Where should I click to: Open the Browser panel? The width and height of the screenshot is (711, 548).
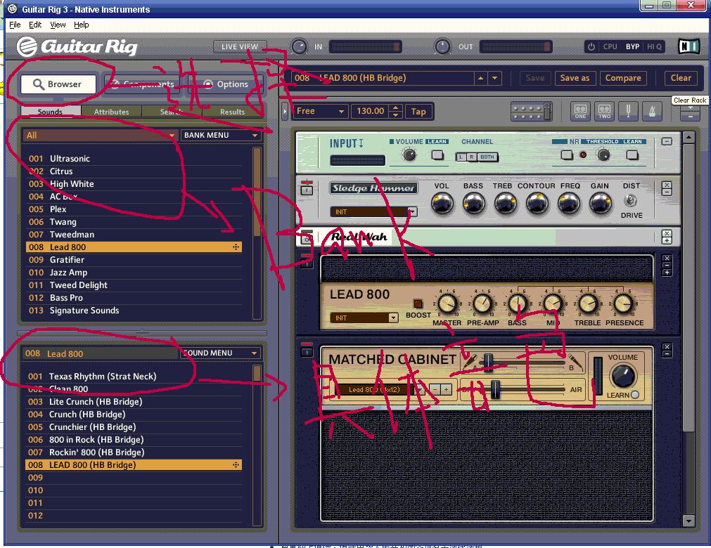[58, 84]
